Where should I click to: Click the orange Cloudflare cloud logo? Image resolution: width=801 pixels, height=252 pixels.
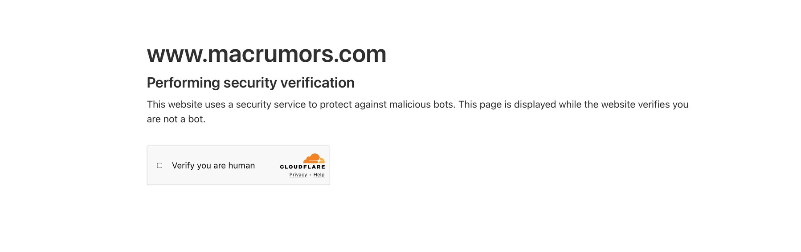coord(314,158)
